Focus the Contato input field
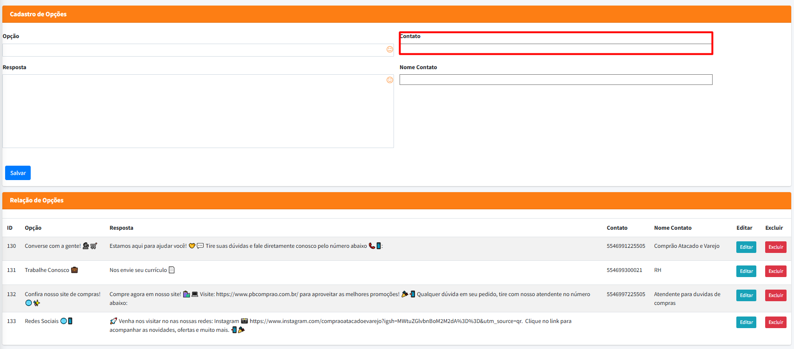The image size is (794, 349). (555, 49)
